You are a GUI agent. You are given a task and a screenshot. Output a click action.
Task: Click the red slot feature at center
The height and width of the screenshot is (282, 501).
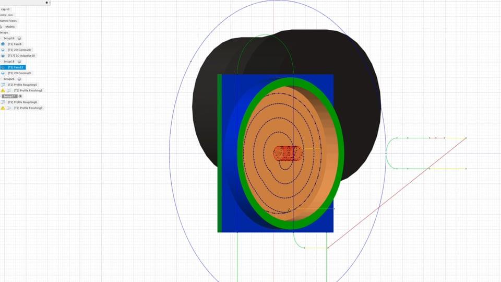click(x=288, y=154)
